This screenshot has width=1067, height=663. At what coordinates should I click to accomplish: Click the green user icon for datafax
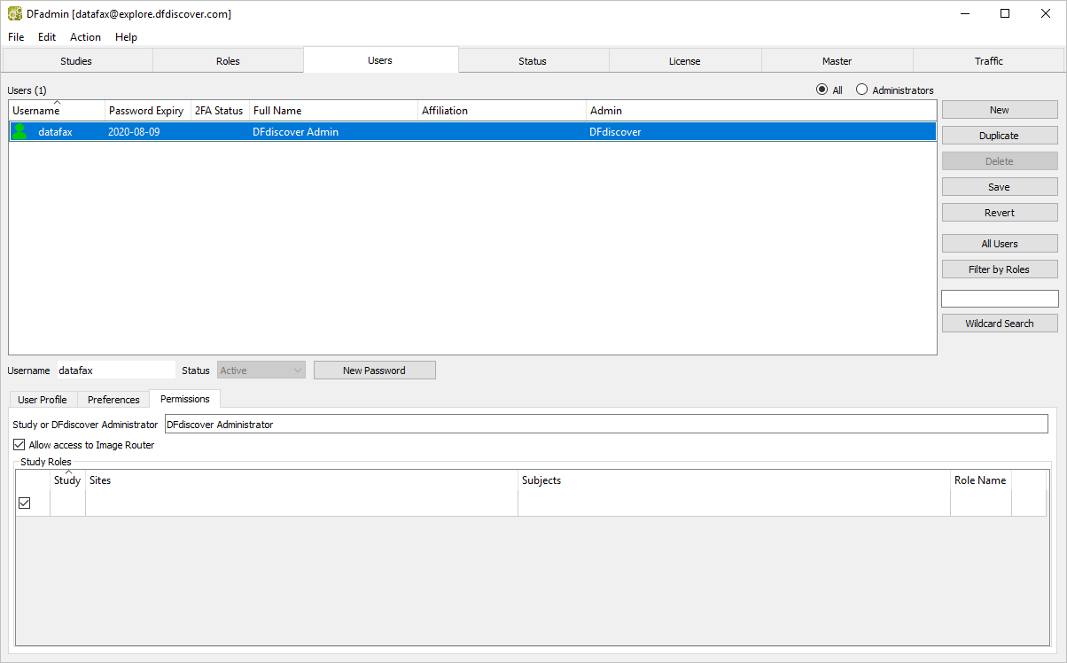click(x=19, y=132)
